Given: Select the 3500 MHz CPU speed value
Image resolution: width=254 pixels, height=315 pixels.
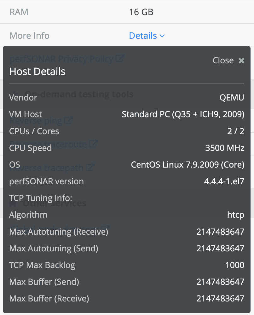Looking at the screenshot, I should coord(225,148).
